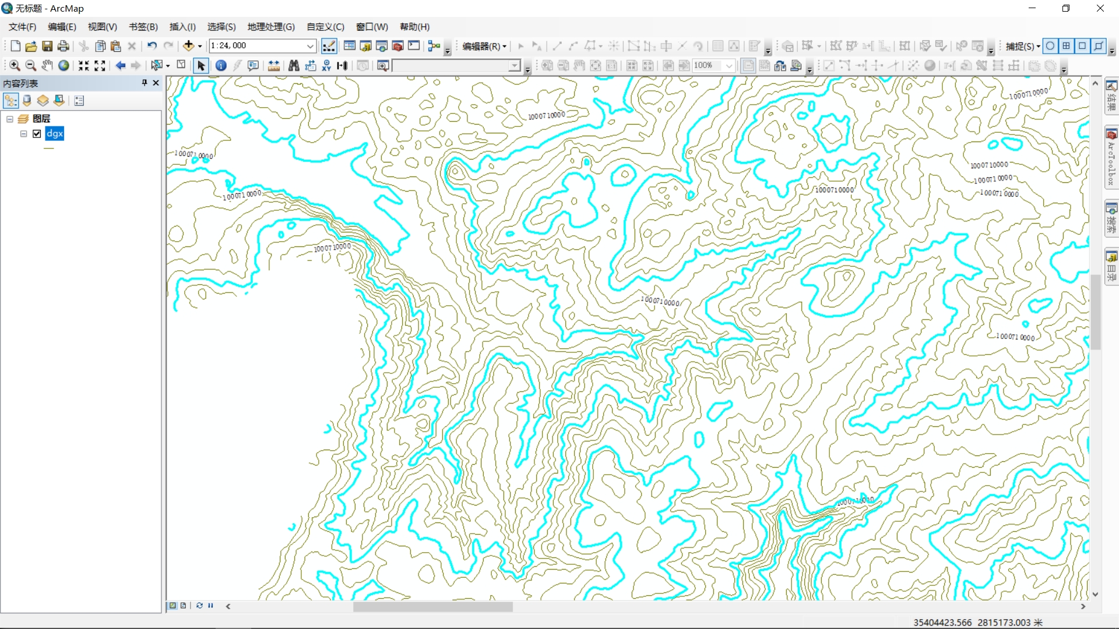Toggle the Editor toolbar button
Image resolution: width=1119 pixels, height=629 pixels.
click(329, 46)
